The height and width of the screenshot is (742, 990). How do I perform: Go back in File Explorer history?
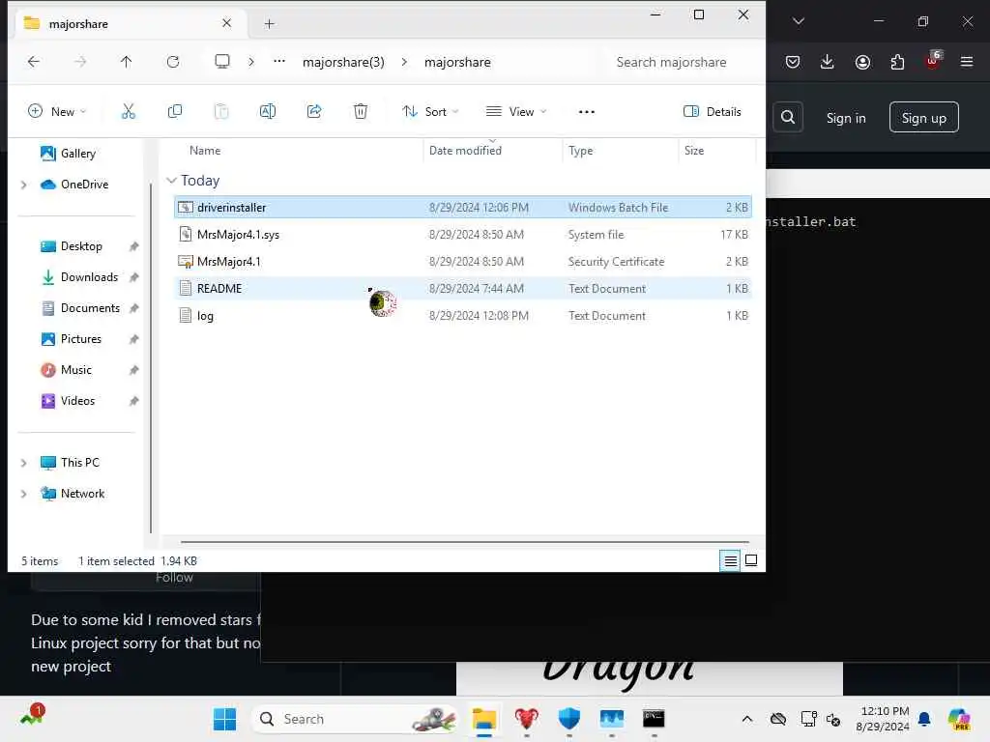(x=34, y=61)
